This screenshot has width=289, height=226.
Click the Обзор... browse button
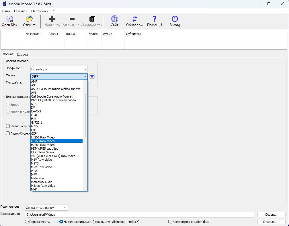pos(271,215)
